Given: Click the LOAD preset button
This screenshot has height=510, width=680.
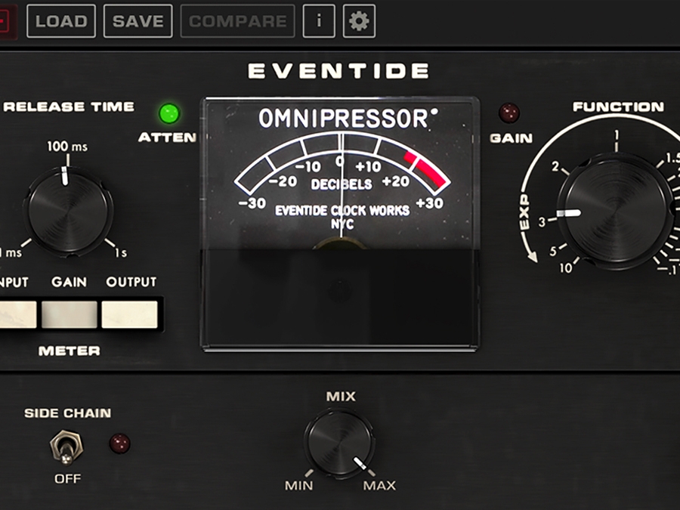Looking at the screenshot, I should [61, 21].
